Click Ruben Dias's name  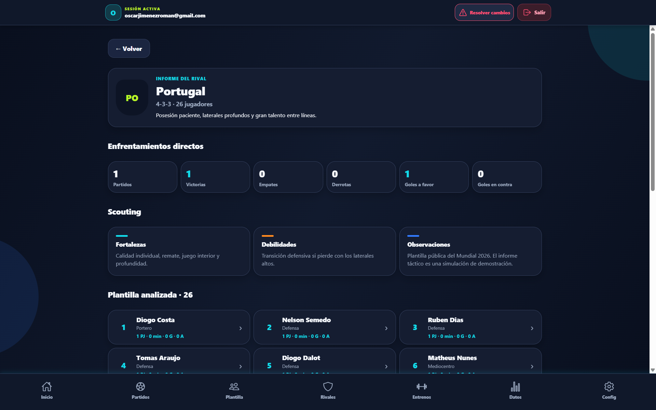point(446,320)
